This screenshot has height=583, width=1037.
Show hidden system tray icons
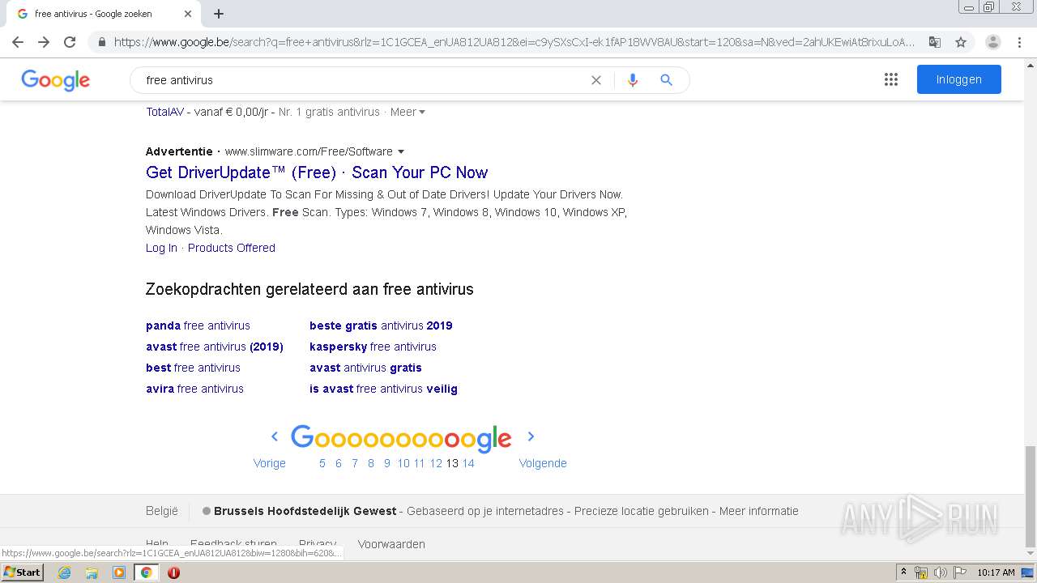pos(903,572)
